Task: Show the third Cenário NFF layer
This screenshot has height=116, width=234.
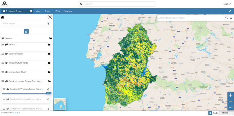Action: (8, 109)
